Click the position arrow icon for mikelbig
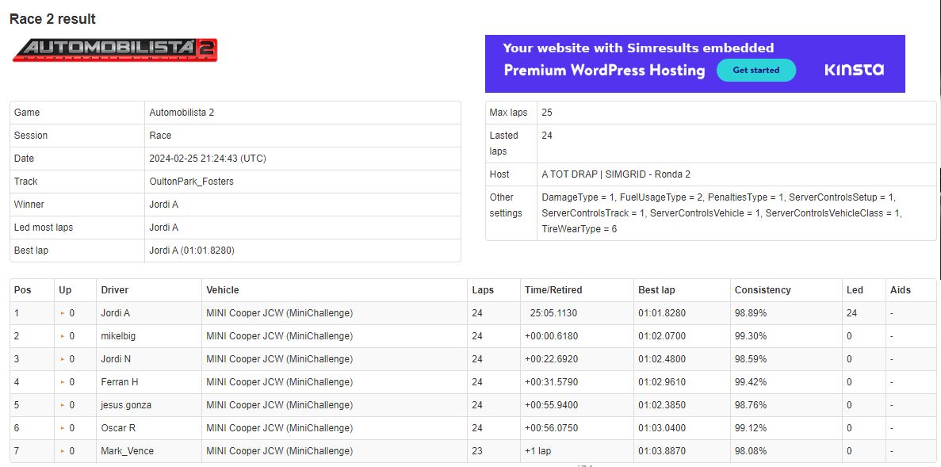Image resolution: width=941 pixels, height=467 pixels. [x=62, y=336]
